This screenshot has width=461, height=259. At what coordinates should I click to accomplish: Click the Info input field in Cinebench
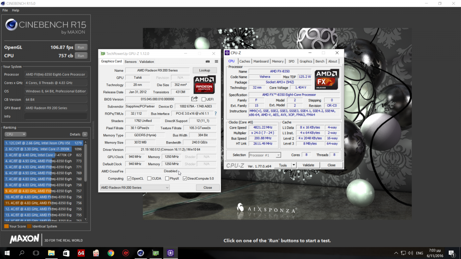[56, 116]
